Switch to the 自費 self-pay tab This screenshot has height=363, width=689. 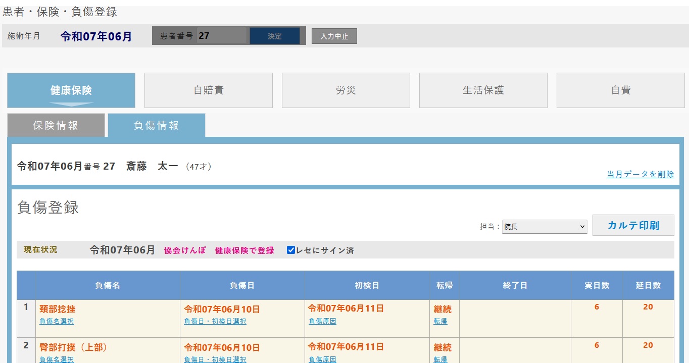click(620, 90)
